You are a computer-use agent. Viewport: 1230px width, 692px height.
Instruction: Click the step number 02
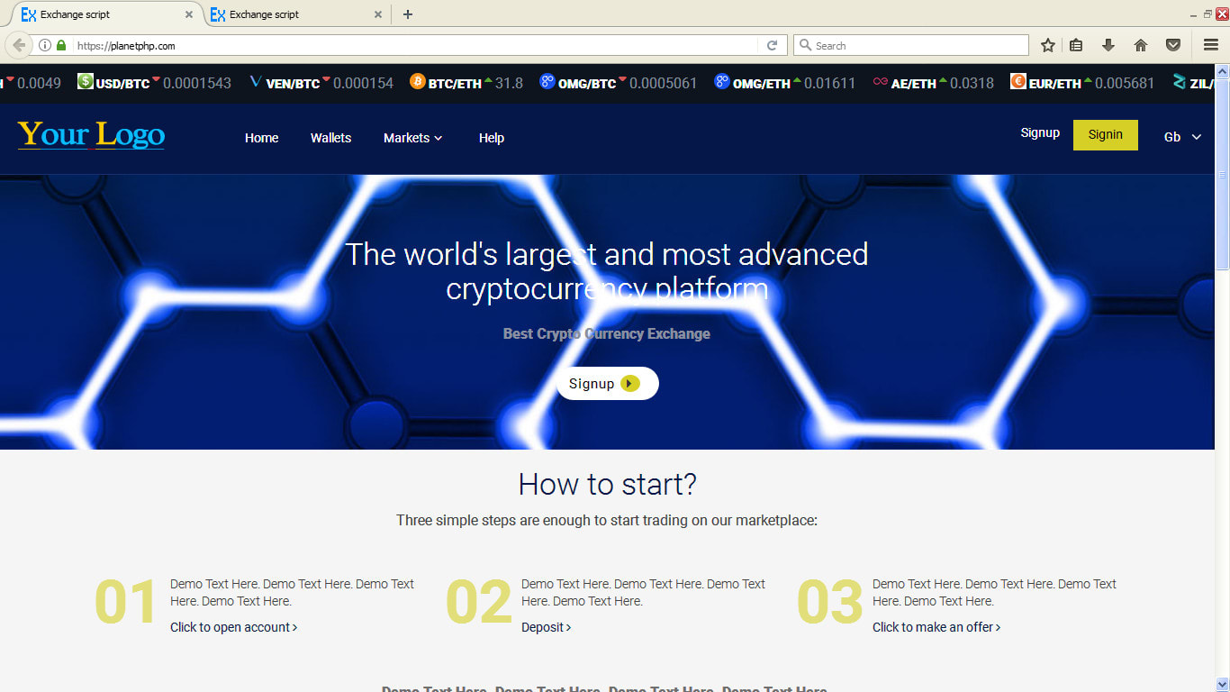click(x=479, y=603)
